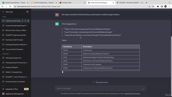Share the Video Script chat

25,21
